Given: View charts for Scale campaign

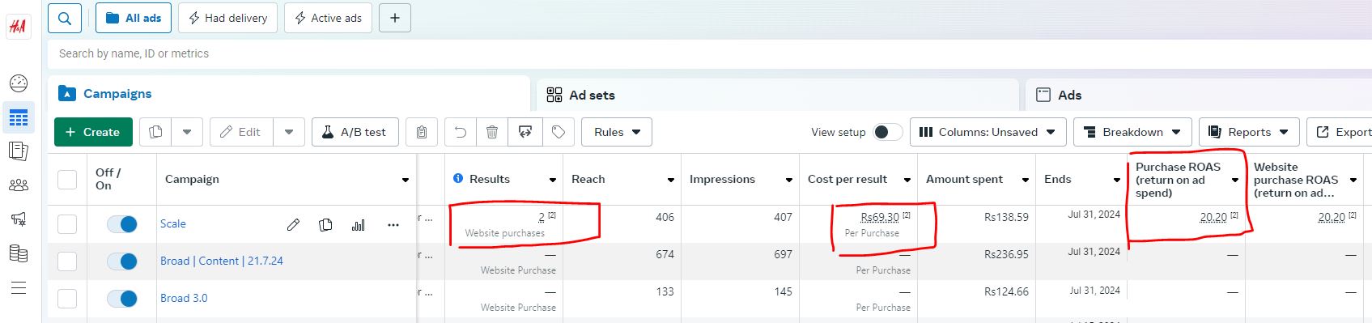Looking at the screenshot, I should point(359,224).
